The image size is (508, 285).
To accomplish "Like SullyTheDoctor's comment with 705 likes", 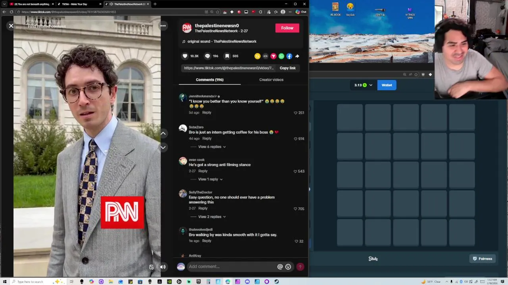I will pyautogui.click(x=295, y=209).
